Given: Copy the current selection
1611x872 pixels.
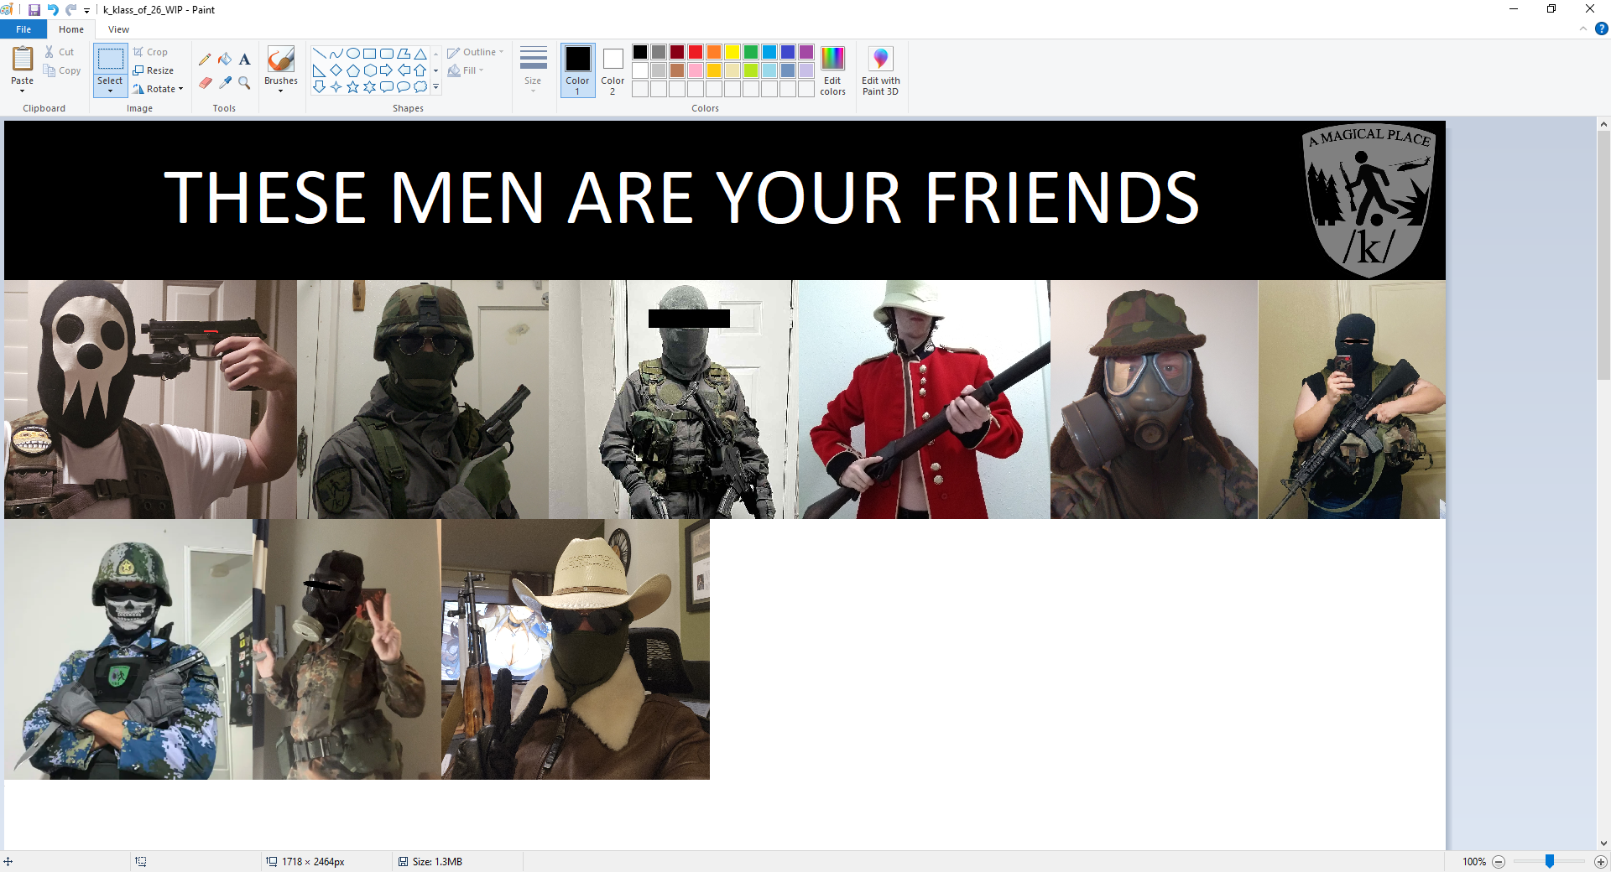Looking at the screenshot, I should point(62,70).
